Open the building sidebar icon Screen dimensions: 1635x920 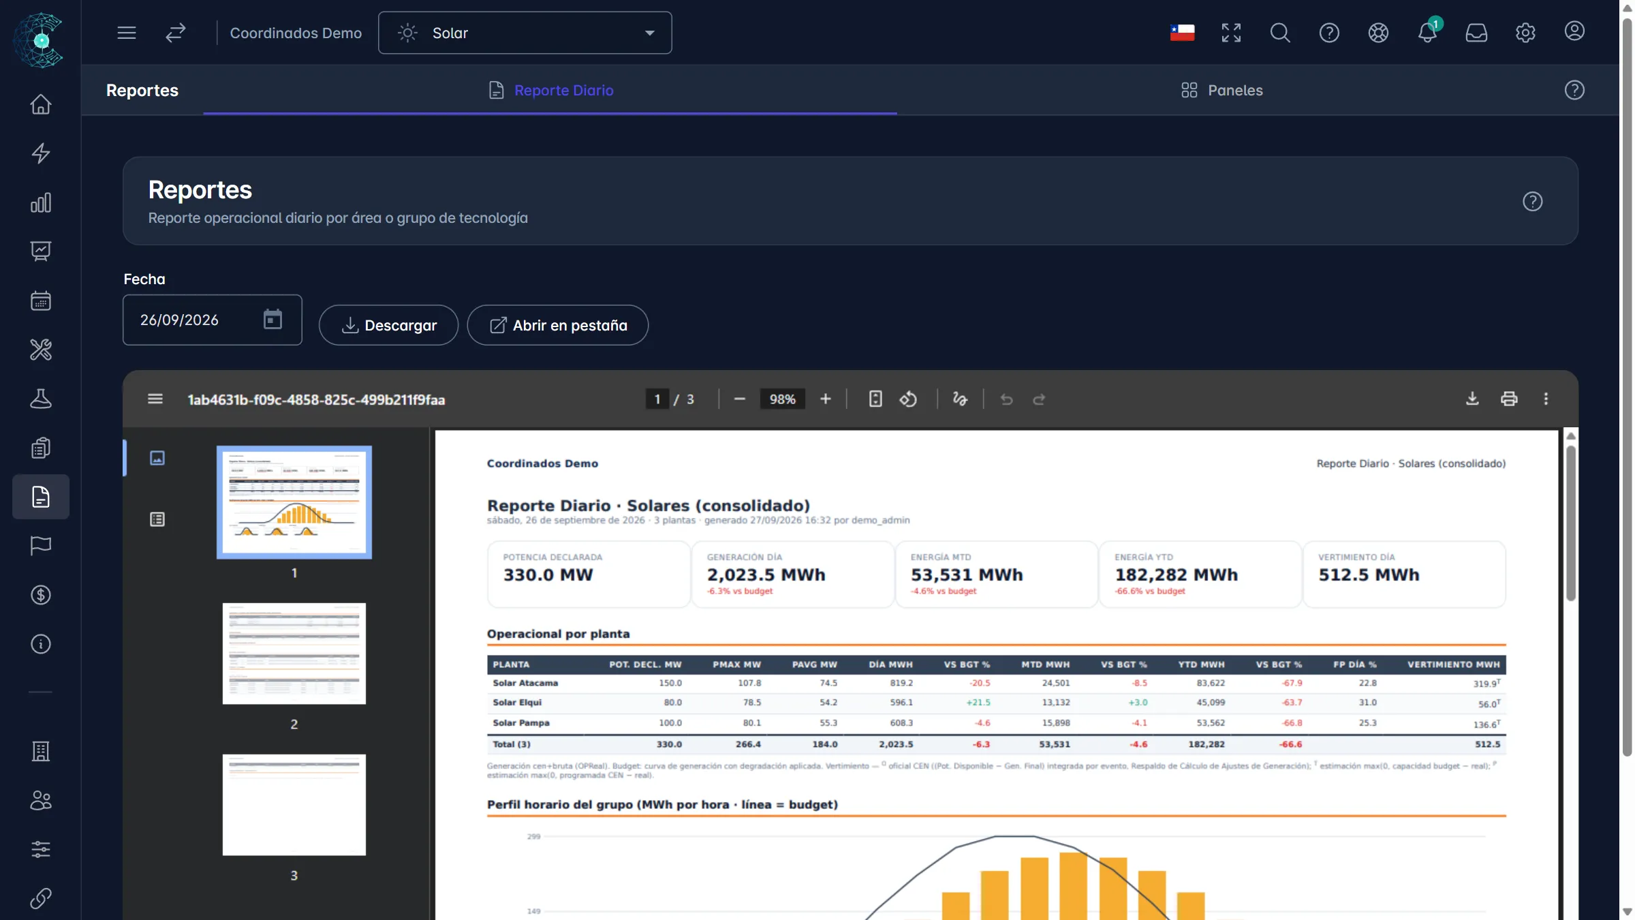(x=41, y=751)
